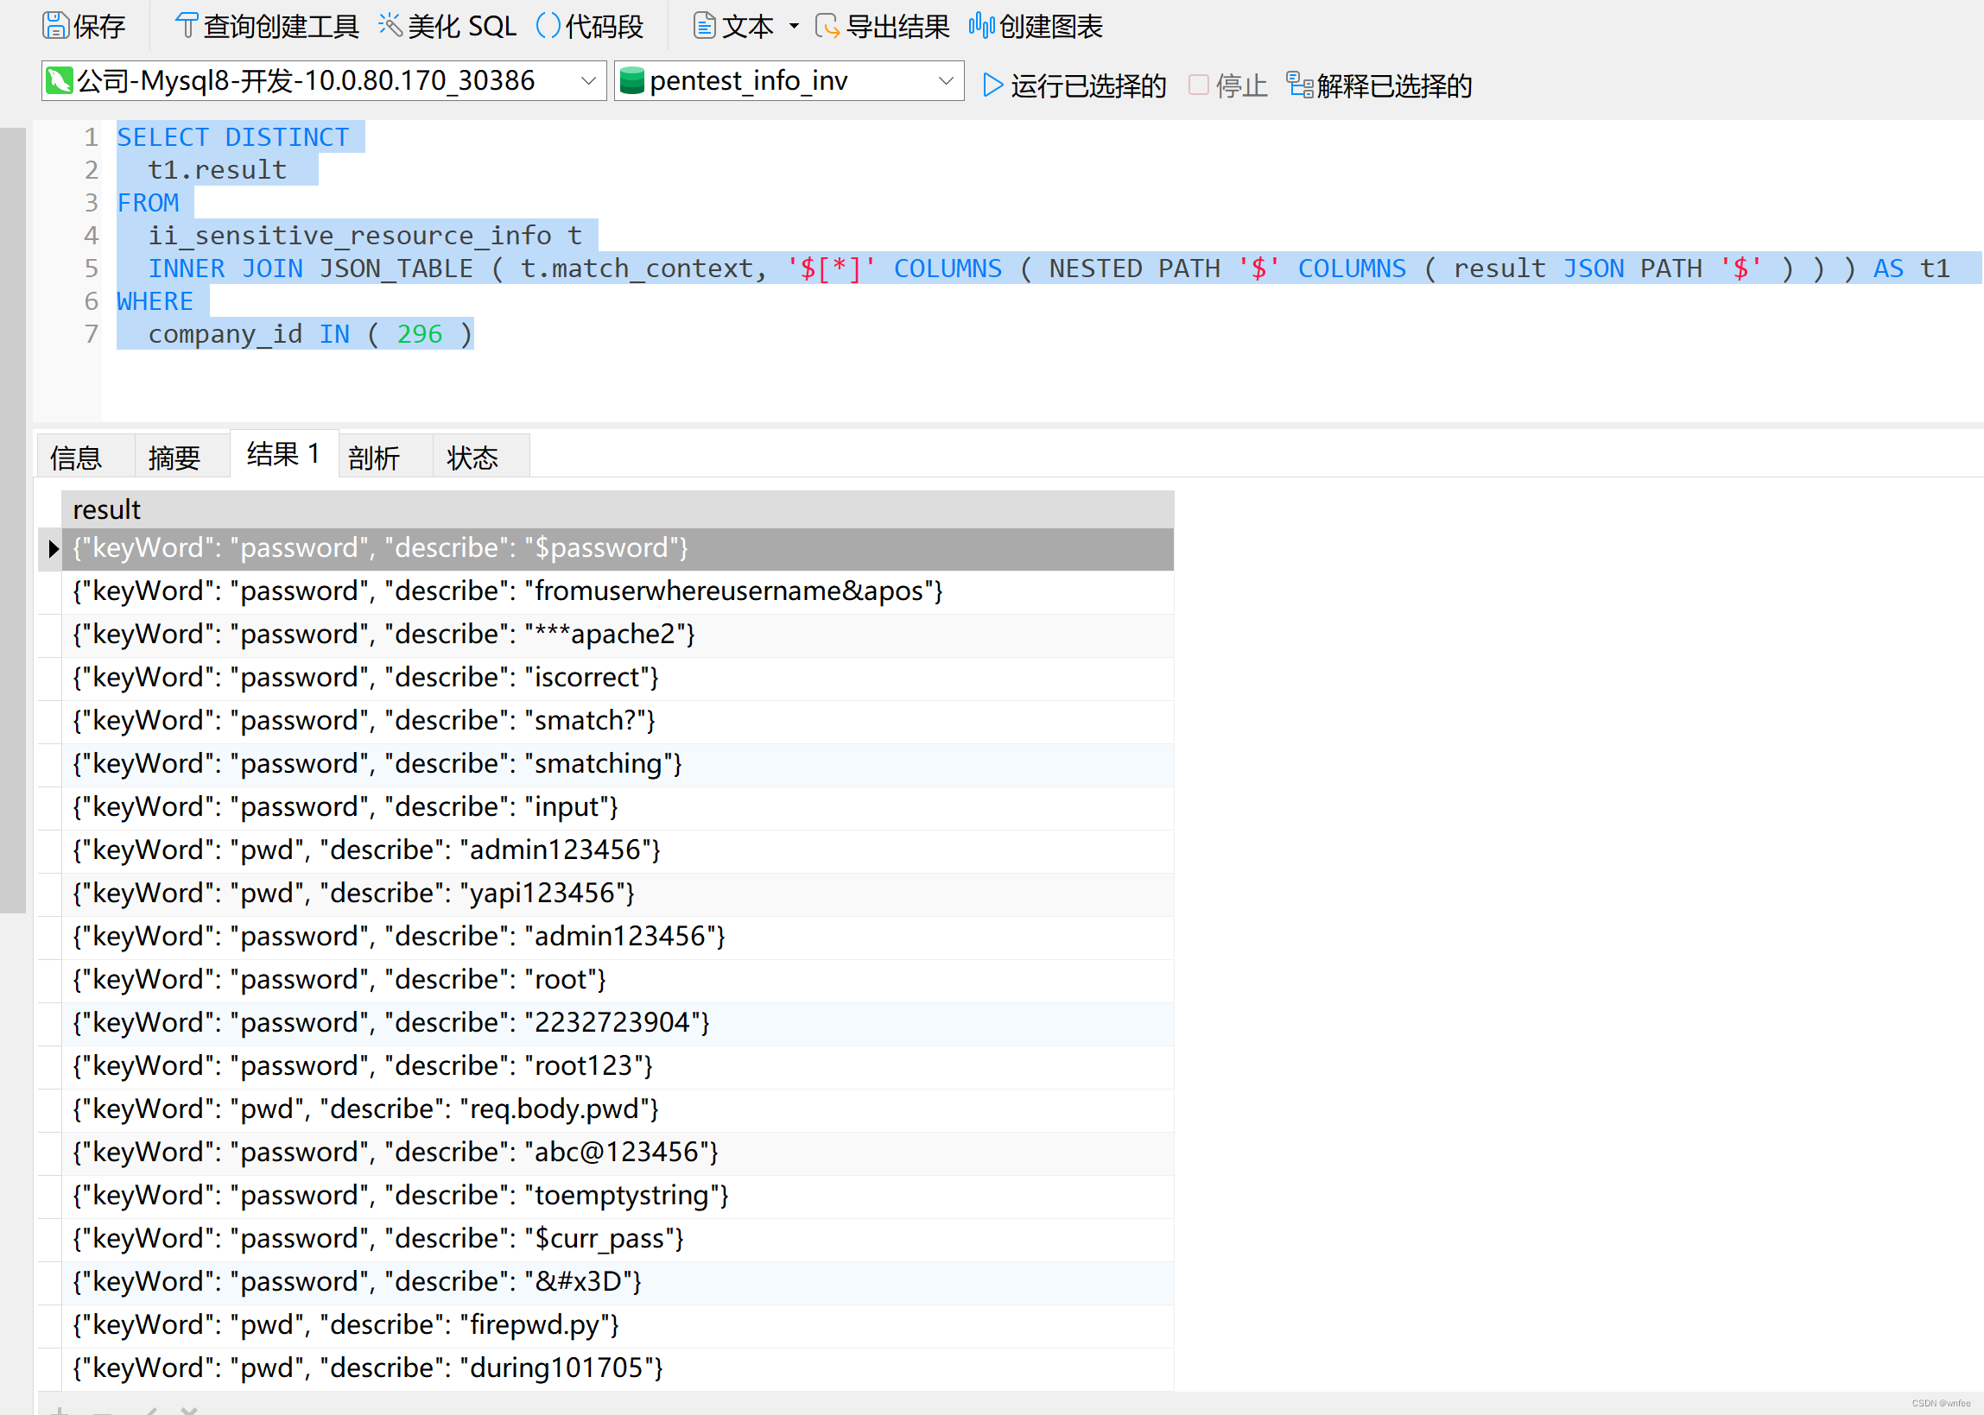Expand the connection dropdown 公司-Mysql8-开发
This screenshot has width=1984, height=1415.
pos(588,81)
